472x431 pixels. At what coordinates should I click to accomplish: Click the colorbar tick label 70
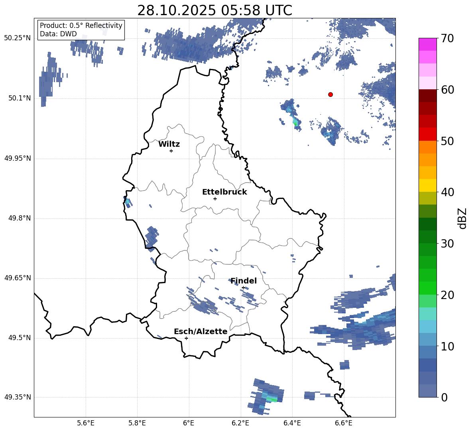[447, 39]
